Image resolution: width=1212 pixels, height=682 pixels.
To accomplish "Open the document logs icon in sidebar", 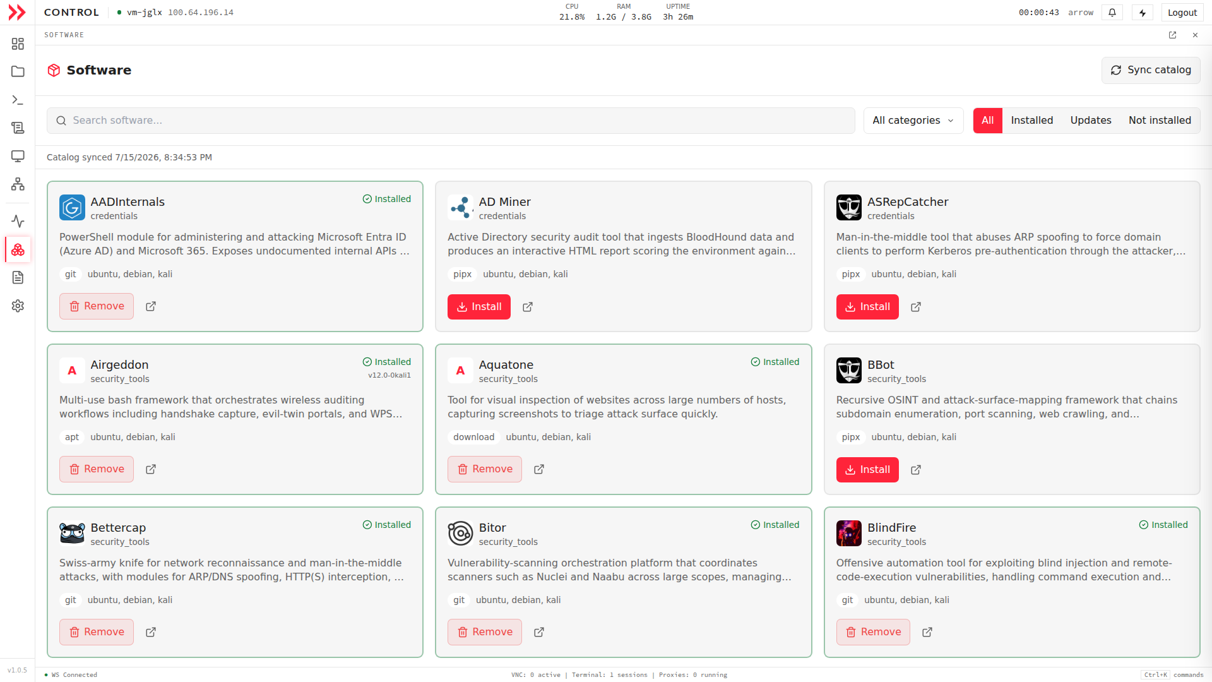I will pos(18,277).
